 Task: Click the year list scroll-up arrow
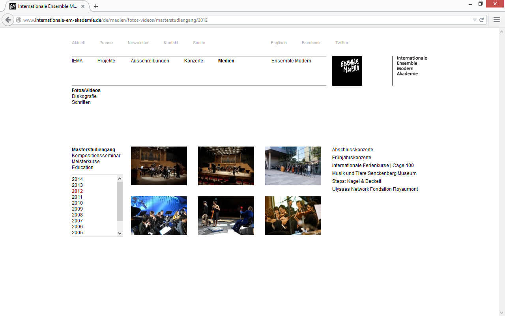(x=120, y=179)
